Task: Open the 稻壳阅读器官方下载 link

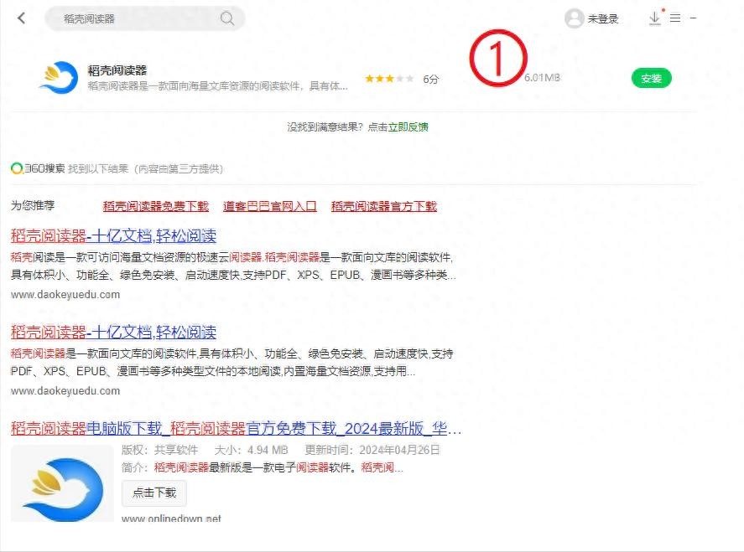Action: [384, 206]
